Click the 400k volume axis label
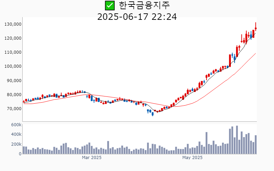This screenshot has height=171, width=274. point(16,134)
